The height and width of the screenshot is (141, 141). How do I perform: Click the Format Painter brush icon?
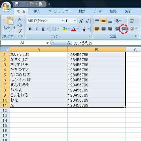point(20,31)
